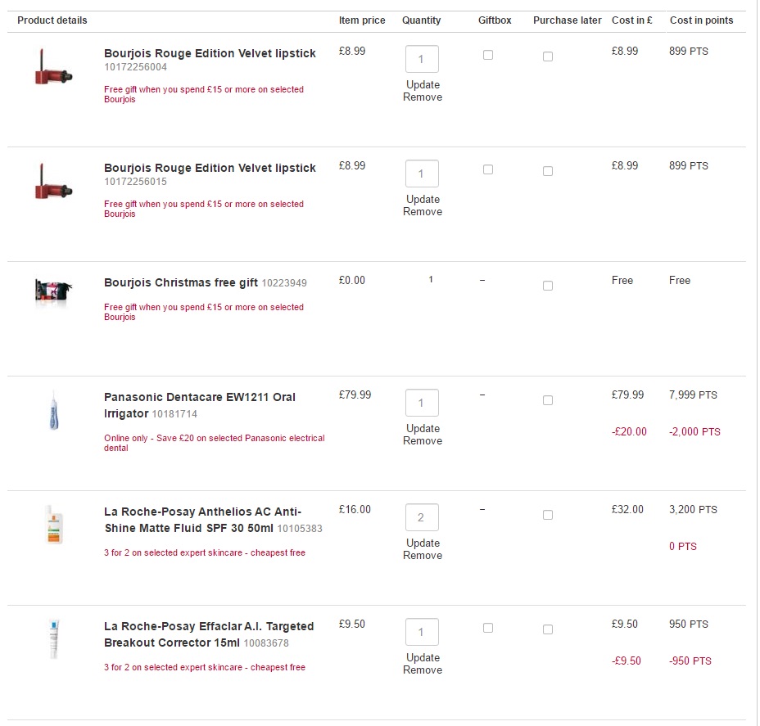Viewport: 760px width, 726px height.
Task: Click the Anthelios Matte Fluid quantity field
Action: (422, 517)
